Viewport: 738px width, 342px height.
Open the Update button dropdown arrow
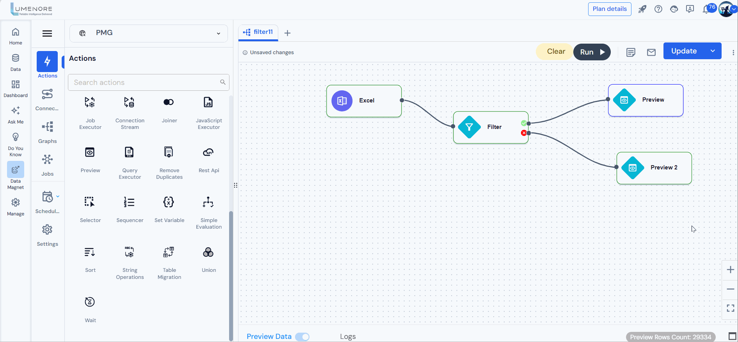[713, 51]
